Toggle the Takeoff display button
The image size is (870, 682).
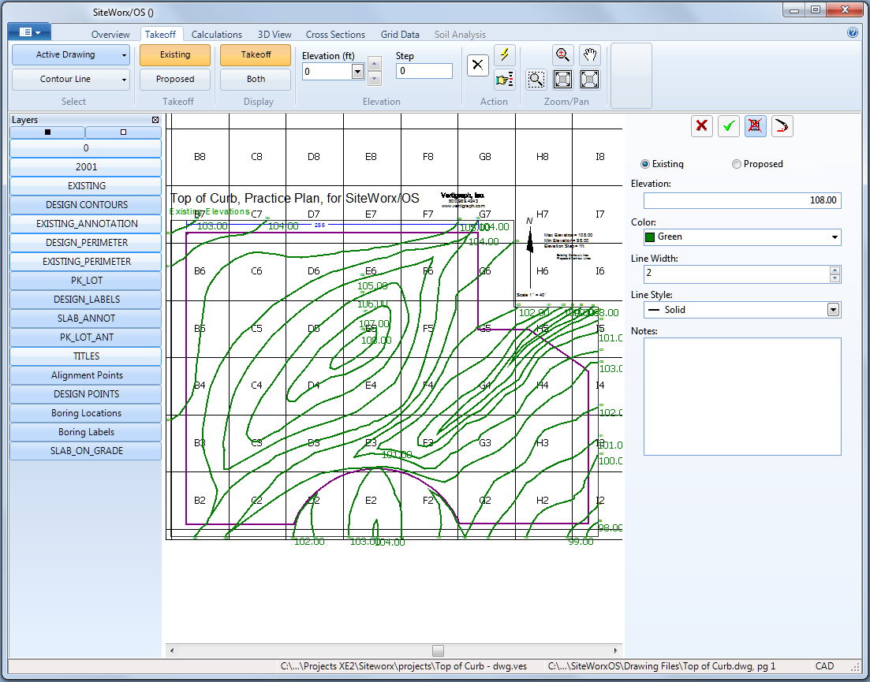click(x=256, y=55)
